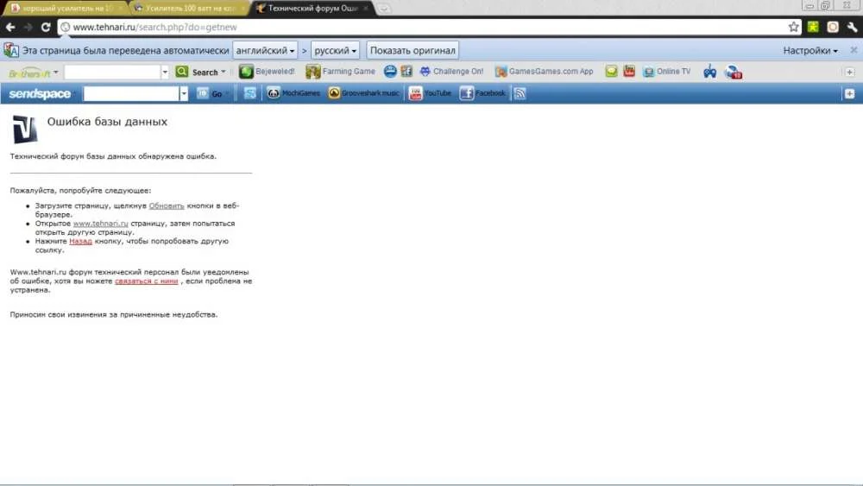The height and width of the screenshot is (486, 863).
Task: Click the RSS feed icon on sendspace toolbar
Action: click(520, 93)
